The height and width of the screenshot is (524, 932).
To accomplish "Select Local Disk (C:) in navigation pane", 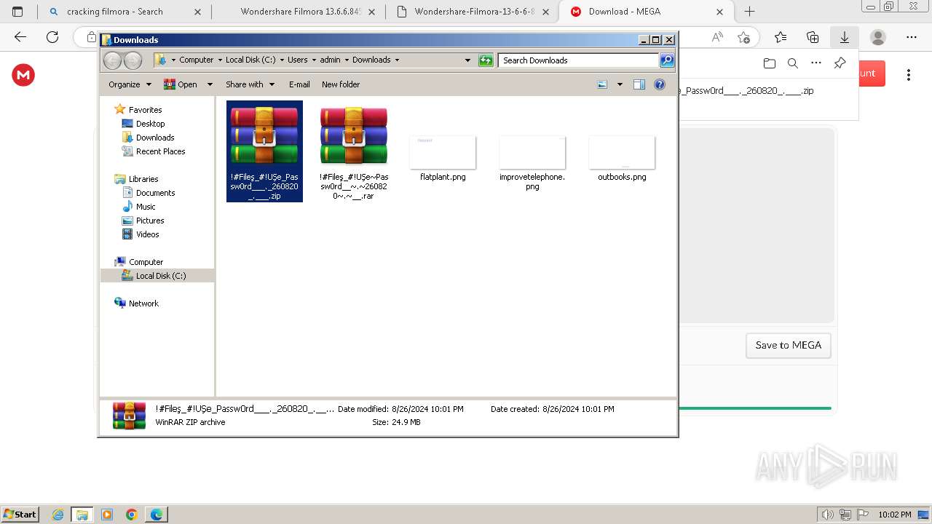I will click(x=157, y=276).
